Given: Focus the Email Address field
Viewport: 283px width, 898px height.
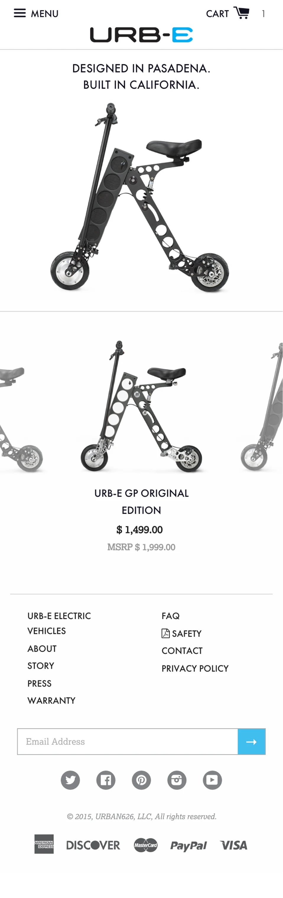Looking at the screenshot, I should click(128, 741).
